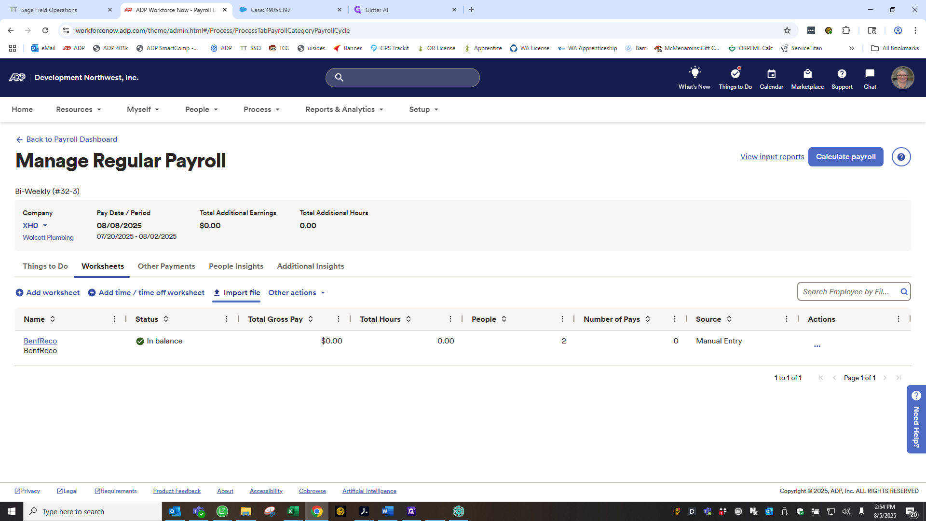Screen dimensions: 926x521
Task: Sort by Number of Pays column
Action: click(648, 319)
